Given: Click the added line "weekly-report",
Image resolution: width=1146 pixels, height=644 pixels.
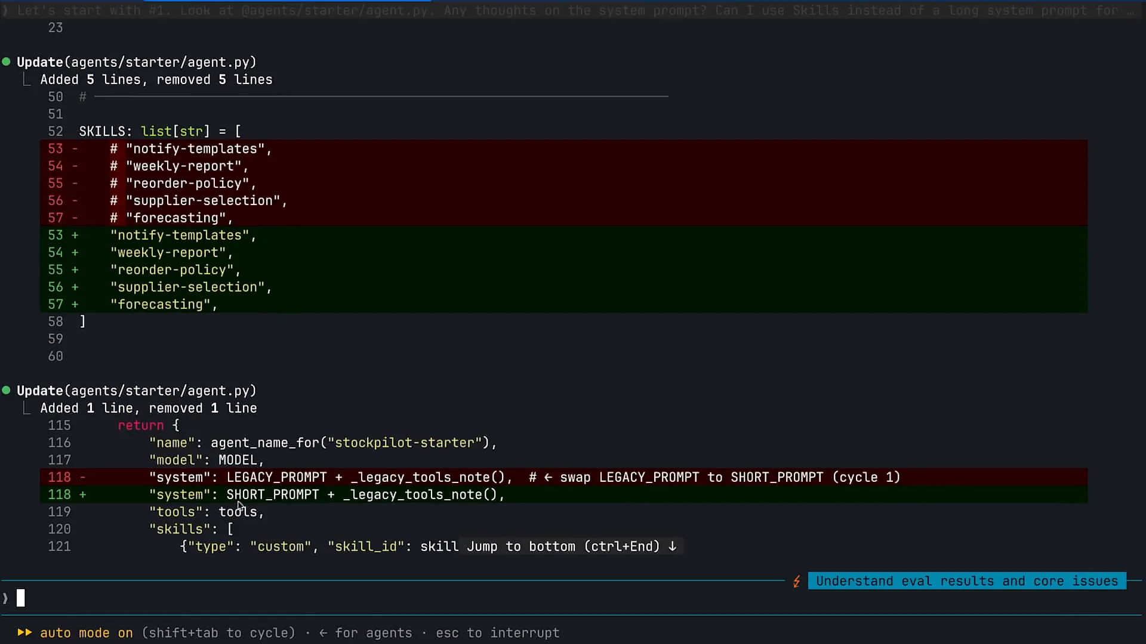Looking at the screenshot, I should coord(563,252).
